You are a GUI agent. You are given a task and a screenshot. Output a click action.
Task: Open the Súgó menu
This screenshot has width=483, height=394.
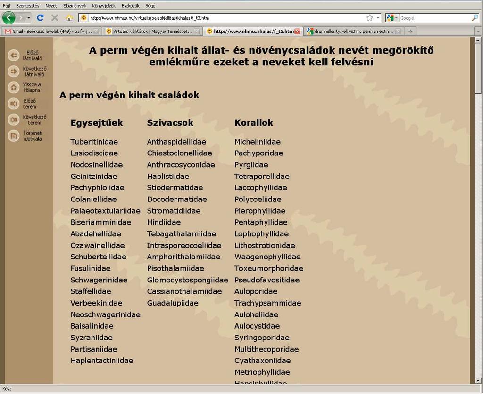150,6
